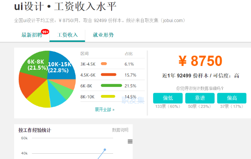Click the green 6K-8K percentage bar
The image size is (251, 159).
[x=112, y=86]
